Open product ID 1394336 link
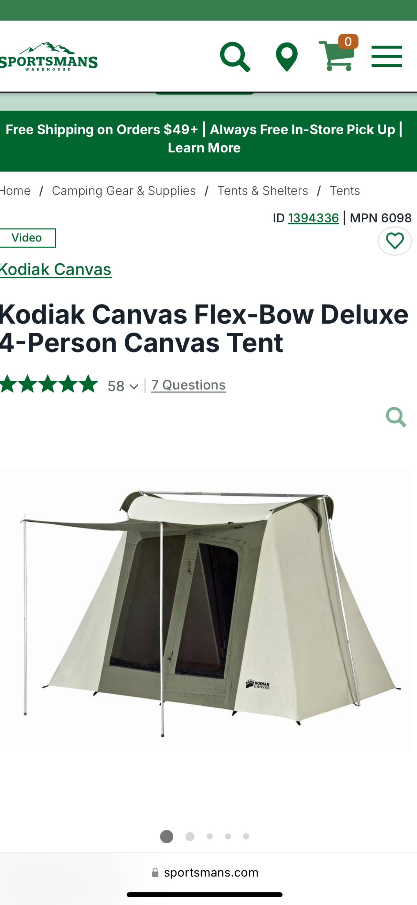417x905 pixels. click(314, 218)
